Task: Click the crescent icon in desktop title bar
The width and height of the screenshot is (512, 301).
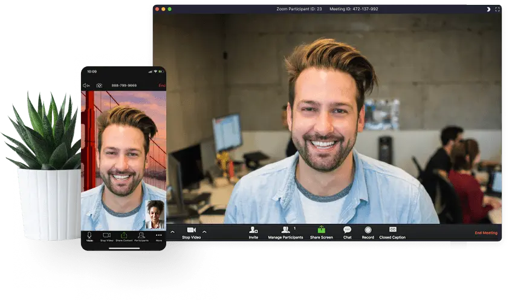Action: [x=488, y=9]
